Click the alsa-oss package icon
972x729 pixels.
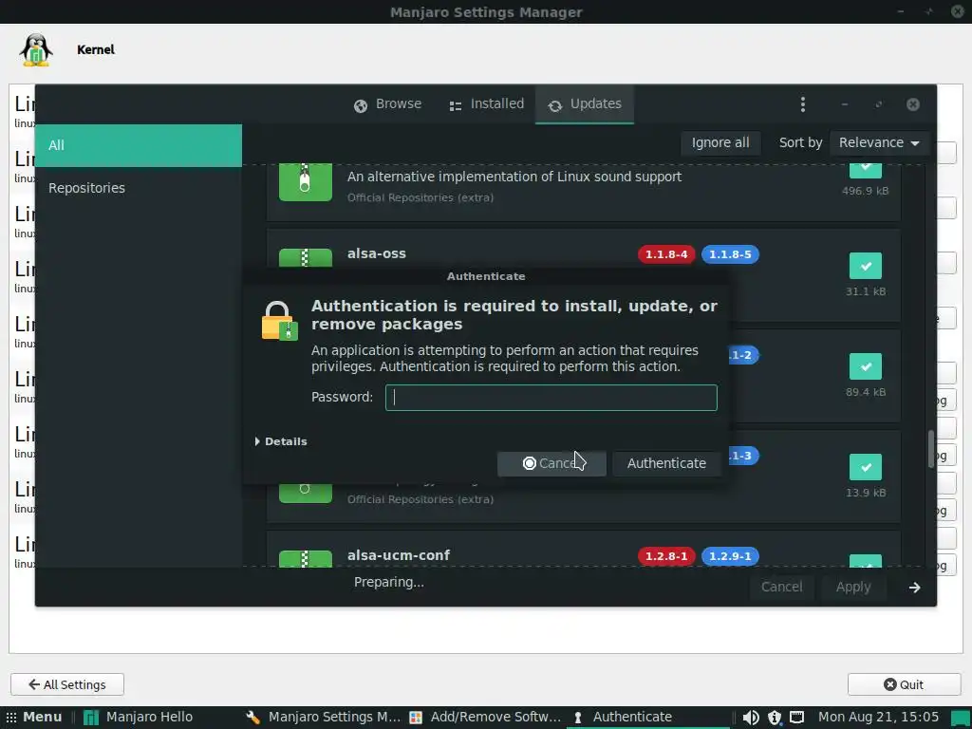(x=306, y=258)
